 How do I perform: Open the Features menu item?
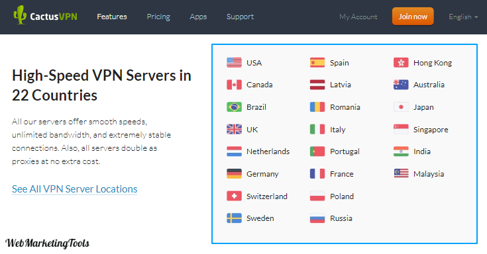112,17
